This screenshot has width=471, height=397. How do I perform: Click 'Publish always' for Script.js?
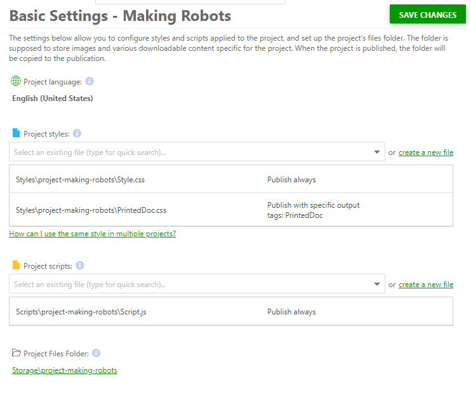(291, 312)
